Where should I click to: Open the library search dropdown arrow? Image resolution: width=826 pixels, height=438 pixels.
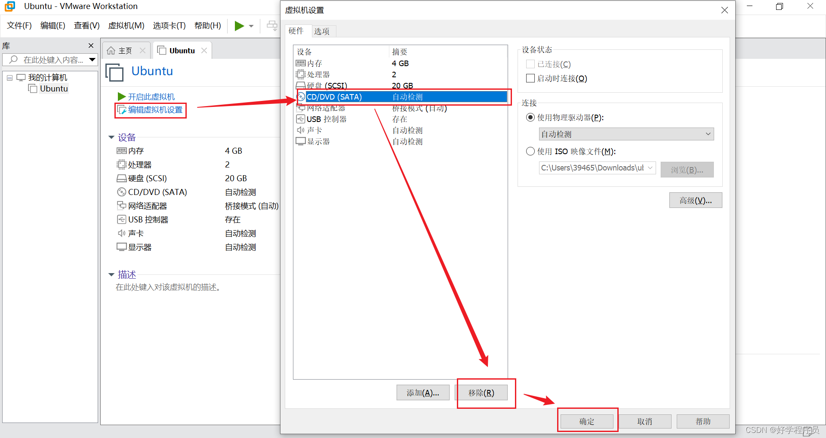point(92,60)
